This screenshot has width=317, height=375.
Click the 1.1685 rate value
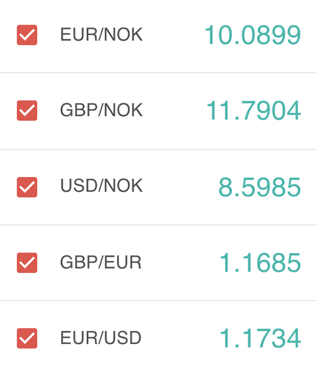(260, 262)
